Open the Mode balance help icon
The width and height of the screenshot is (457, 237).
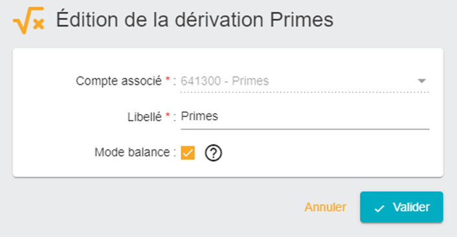(x=214, y=153)
